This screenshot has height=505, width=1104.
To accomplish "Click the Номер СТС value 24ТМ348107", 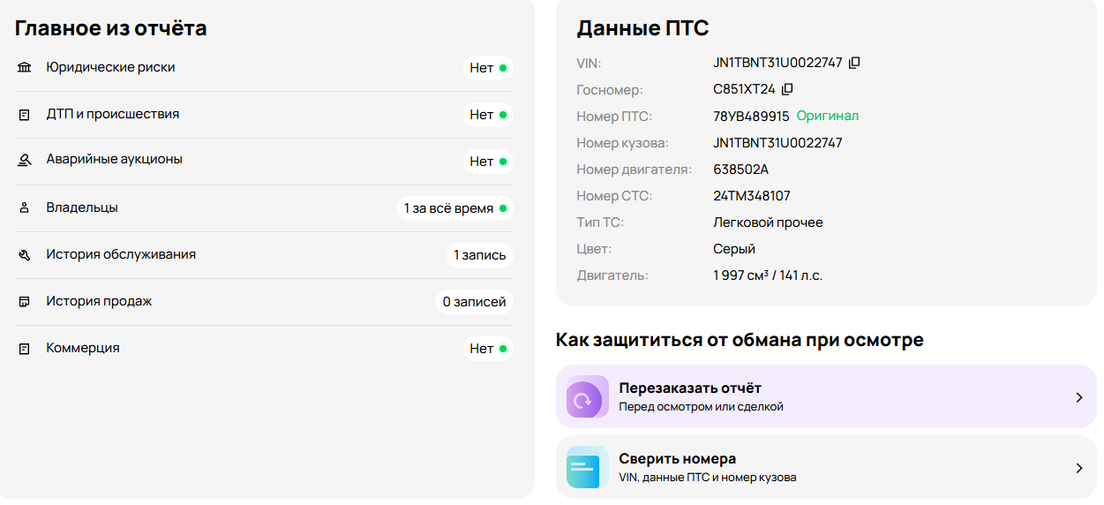I will (751, 196).
